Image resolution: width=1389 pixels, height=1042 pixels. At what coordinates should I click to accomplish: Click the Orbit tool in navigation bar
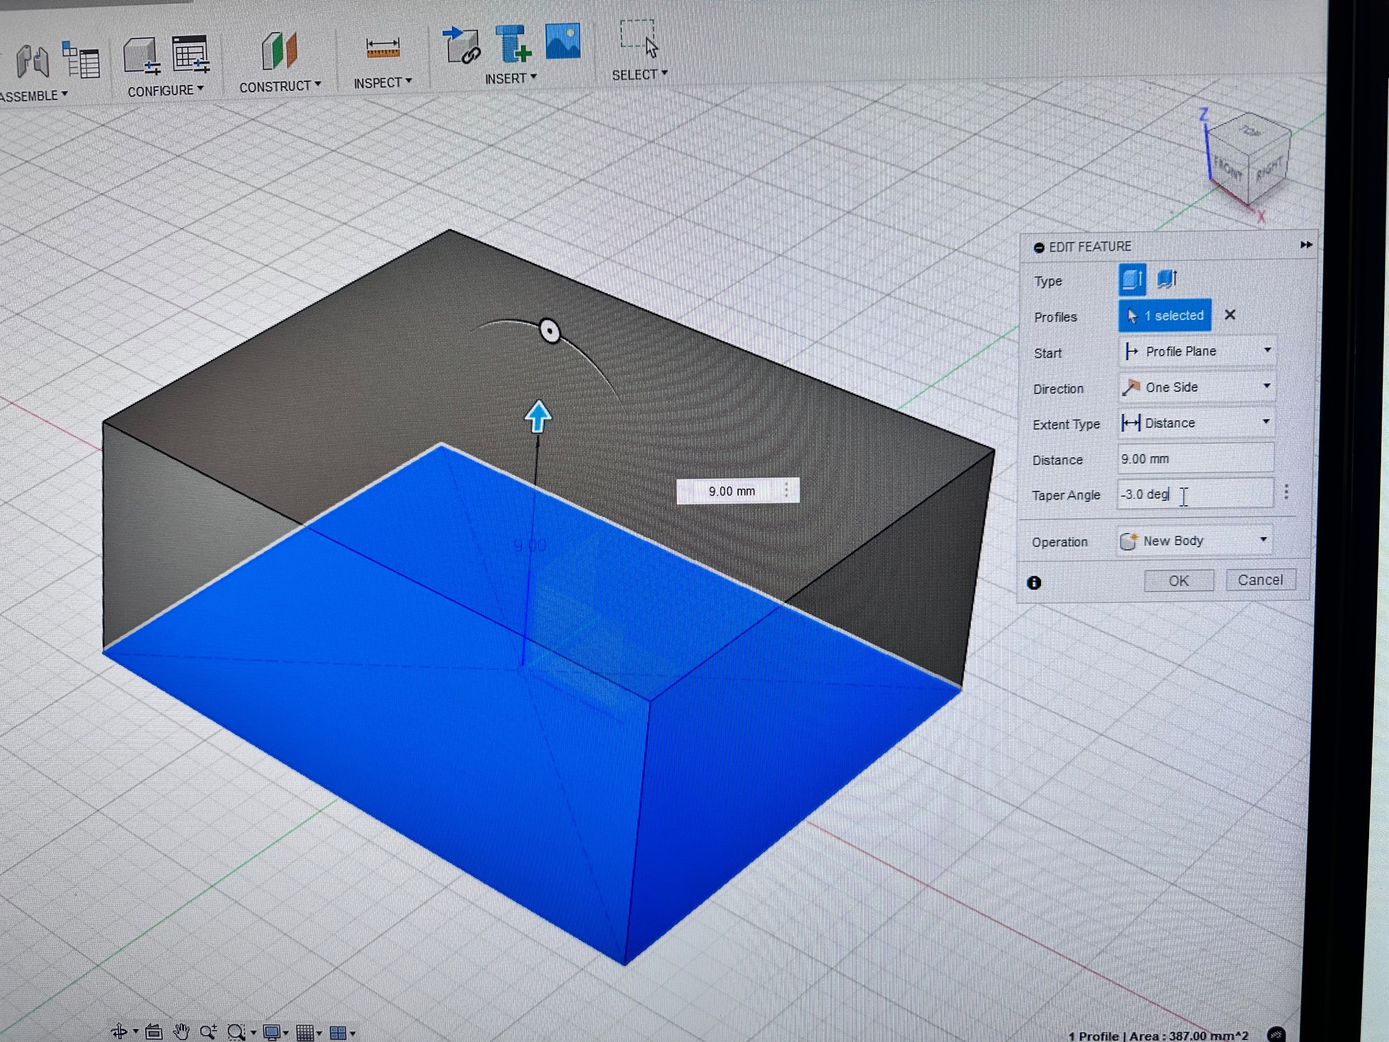pyautogui.click(x=119, y=1032)
